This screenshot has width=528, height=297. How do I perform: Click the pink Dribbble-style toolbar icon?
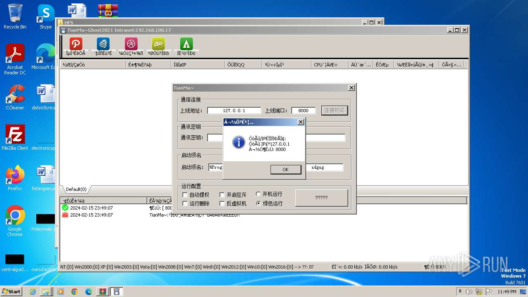point(131,44)
